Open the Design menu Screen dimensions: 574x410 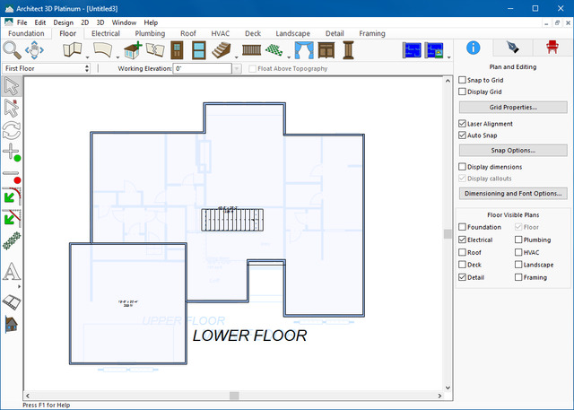[63, 22]
